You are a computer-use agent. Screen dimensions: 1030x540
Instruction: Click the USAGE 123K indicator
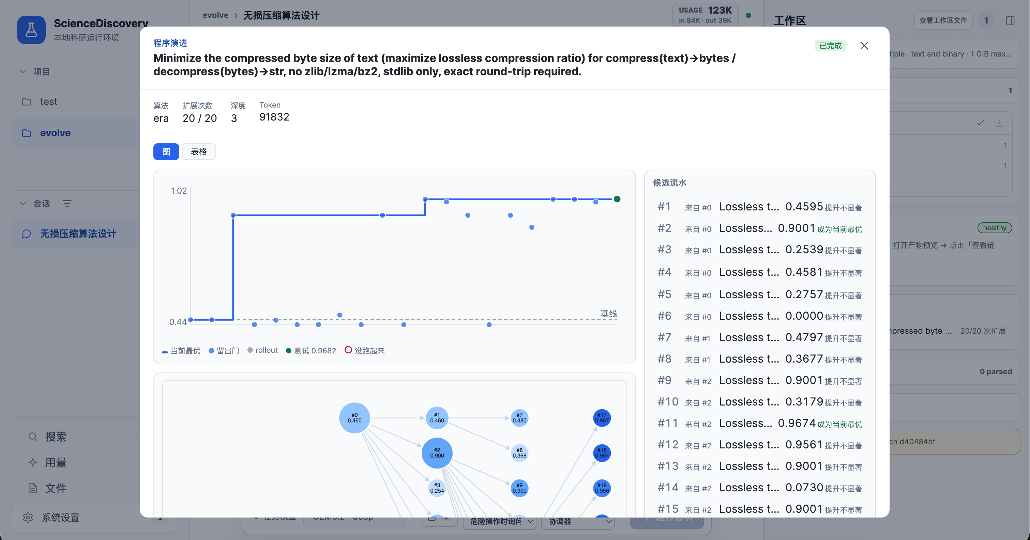tap(705, 15)
